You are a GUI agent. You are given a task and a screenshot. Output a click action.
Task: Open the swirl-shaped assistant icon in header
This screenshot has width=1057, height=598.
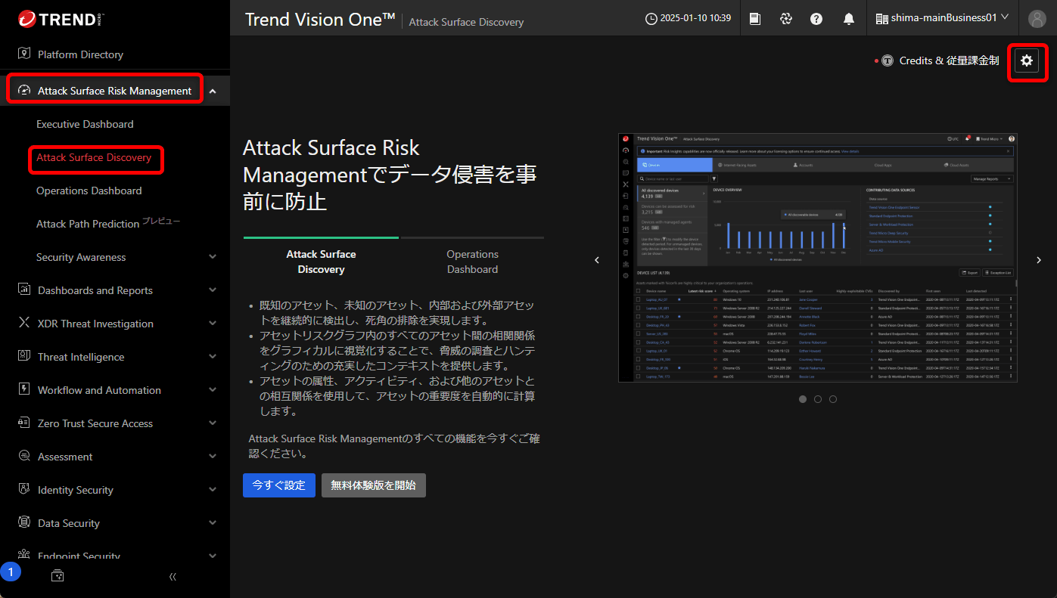[x=785, y=18]
